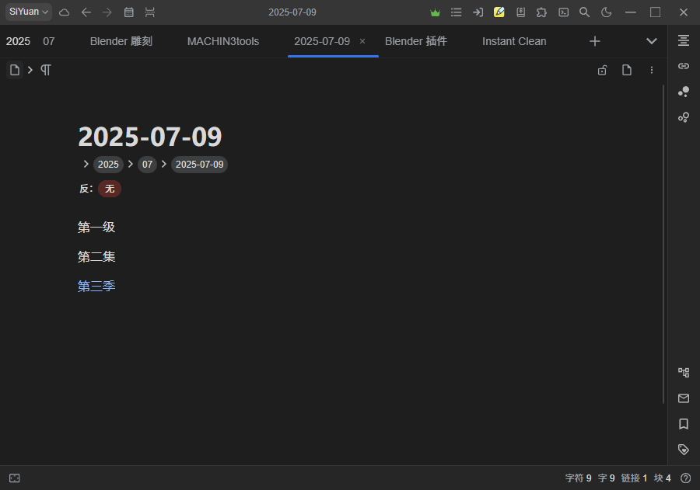The image size is (700, 490).
Task: Switch to the Blender 雕刻 tab
Action: [121, 40]
